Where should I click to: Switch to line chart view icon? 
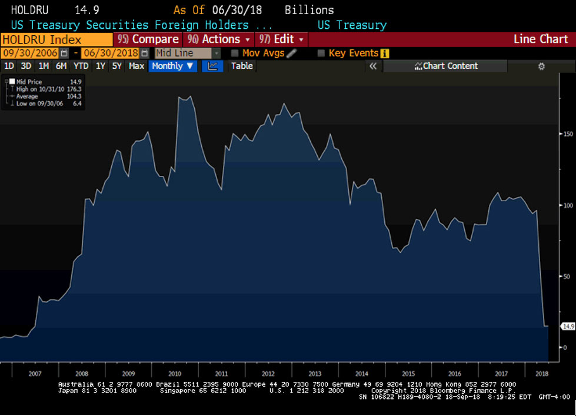[x=212, y=66]
